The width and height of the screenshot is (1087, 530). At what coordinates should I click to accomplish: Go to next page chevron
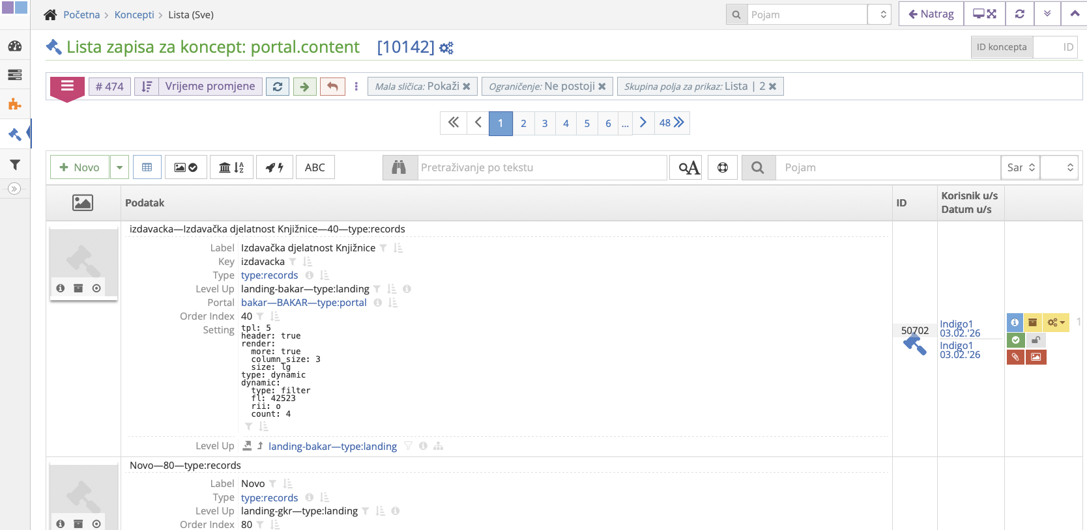click(643, 123)
